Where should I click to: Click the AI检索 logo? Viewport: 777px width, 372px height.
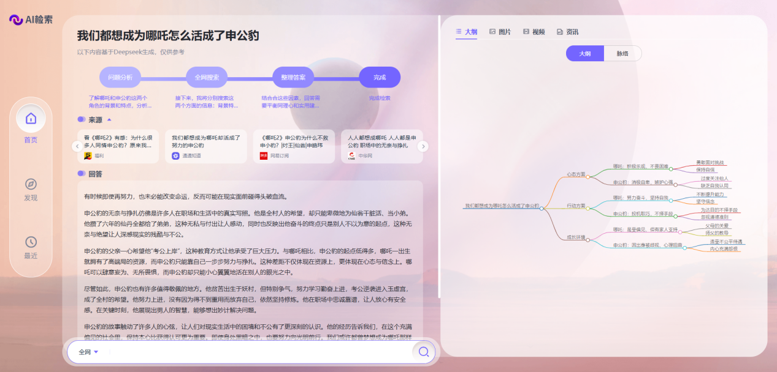click(31, 20)
